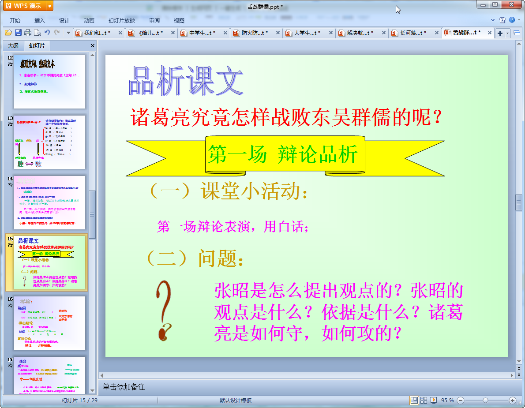Screen dimensions: 525x408
Task: Expand the quick access toolbar customize arrow
Action: (68, 33)
